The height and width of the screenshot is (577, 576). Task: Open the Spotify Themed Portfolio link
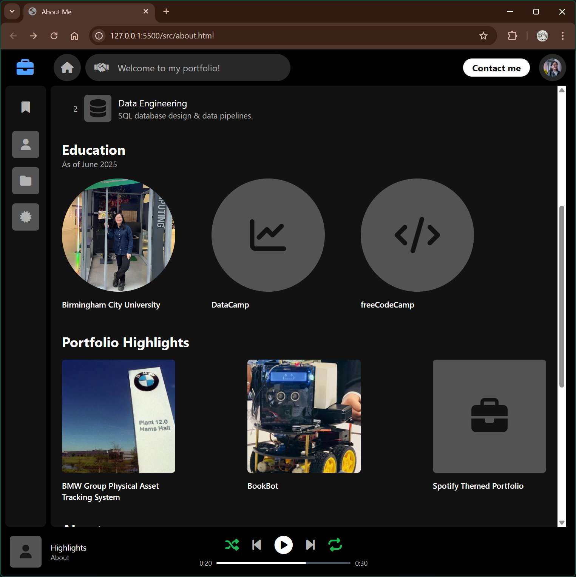(478, 486)
